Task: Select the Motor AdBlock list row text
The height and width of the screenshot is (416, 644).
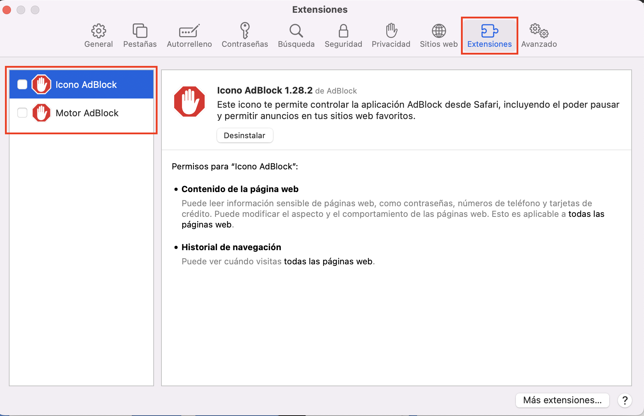Action: click(87, 113)
